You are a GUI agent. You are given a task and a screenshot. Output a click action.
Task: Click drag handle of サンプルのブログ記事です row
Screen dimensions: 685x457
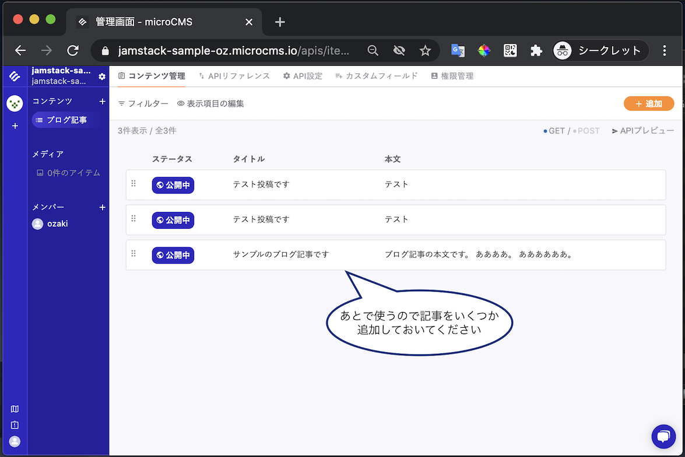pyautogui.click(x=134, y=253)
